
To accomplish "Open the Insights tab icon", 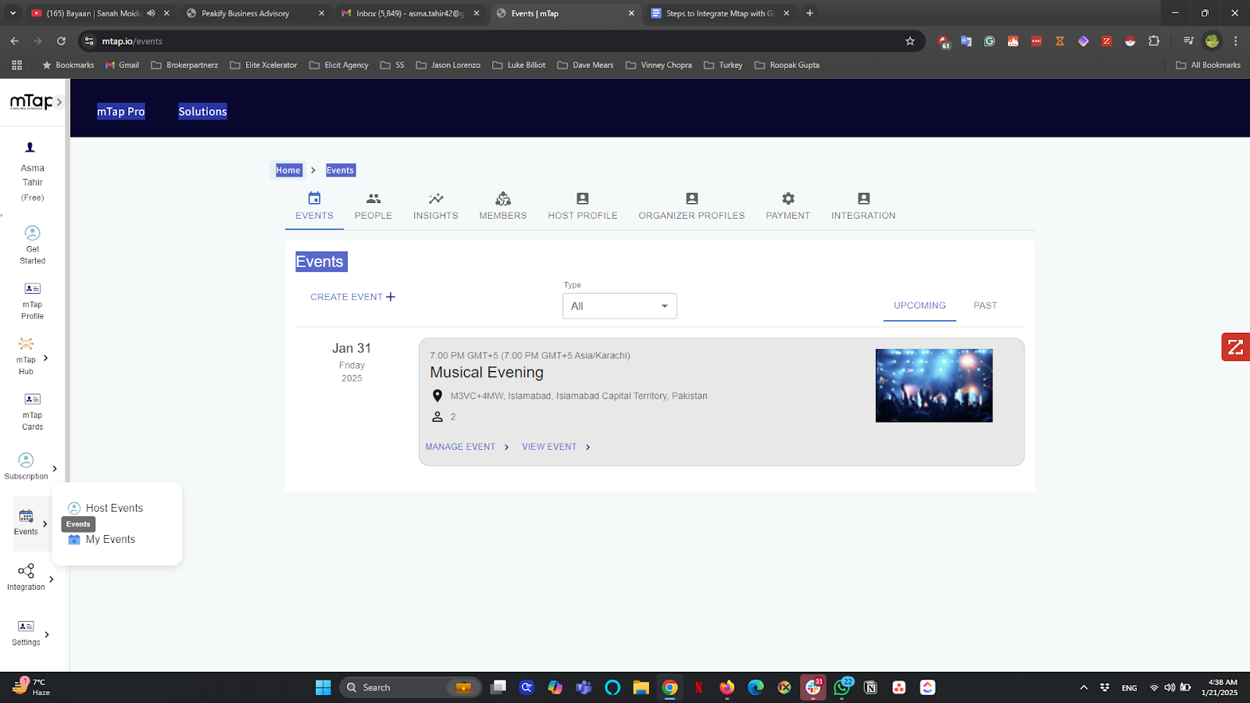I will (435, 198).
